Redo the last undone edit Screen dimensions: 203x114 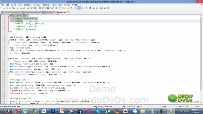[43, 8]
